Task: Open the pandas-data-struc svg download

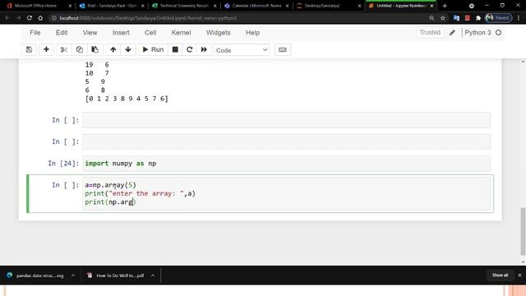Action: pos(35,275)
